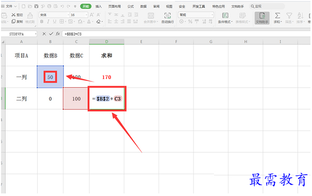Viewport: 312px width, 196px height.
Task: Click cell 二列
Action: click(21, 99)
